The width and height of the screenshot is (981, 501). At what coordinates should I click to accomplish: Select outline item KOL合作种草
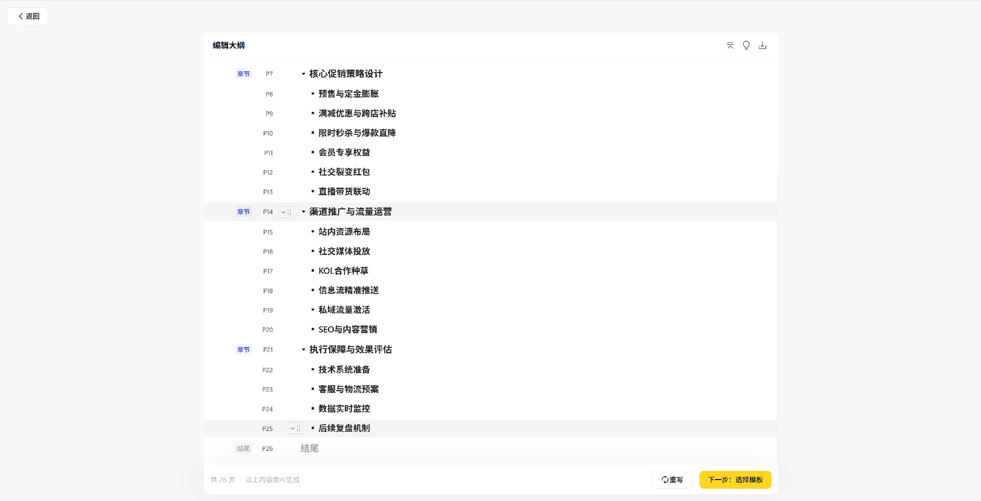pyautogui.click(x=343, y=271)
